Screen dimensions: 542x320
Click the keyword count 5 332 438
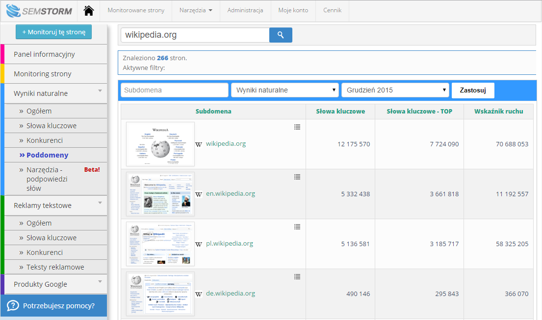[355, 194]
